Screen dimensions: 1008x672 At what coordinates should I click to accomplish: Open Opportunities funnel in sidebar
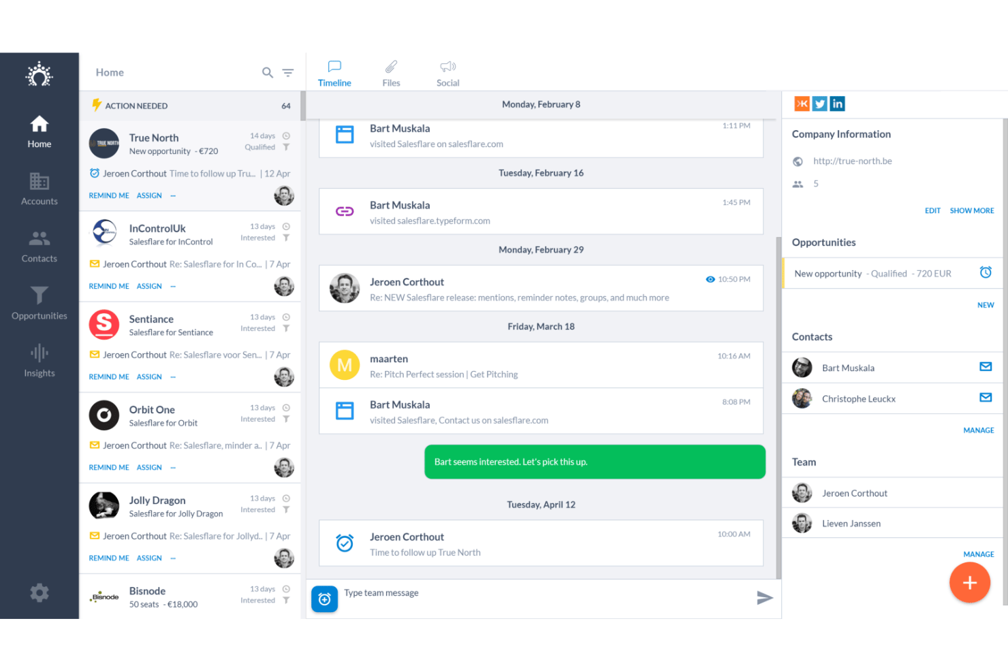(x=40, y=304)
